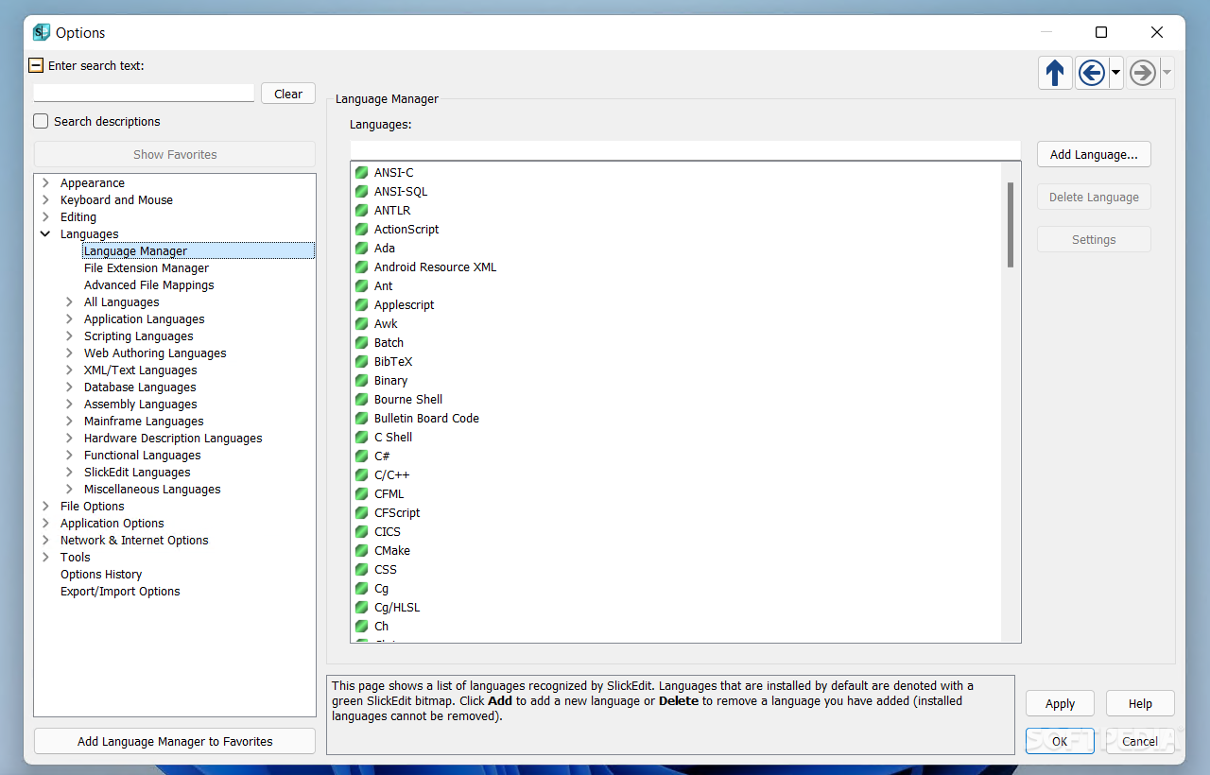
Task: Click green icon next to Bourne Shell
Action: (x=361, y=400)
